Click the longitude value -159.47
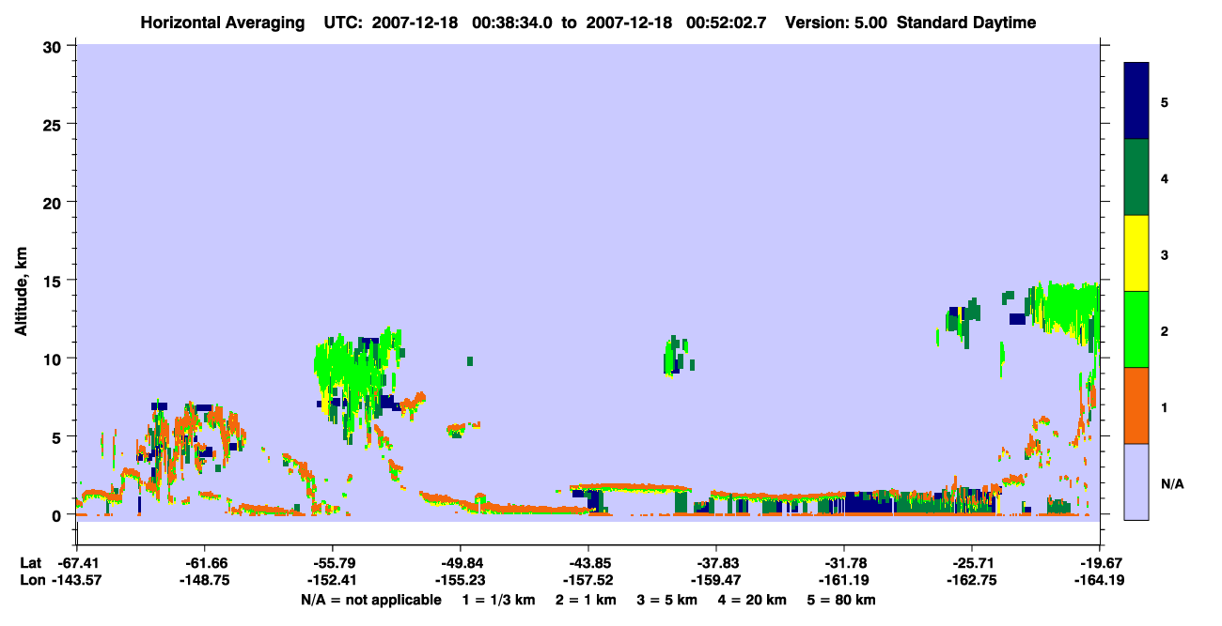Viewport: 1222px width, 626px height. point(716,580)
